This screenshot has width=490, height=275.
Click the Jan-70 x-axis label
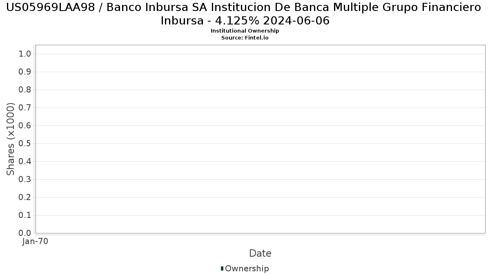point(35,241)
